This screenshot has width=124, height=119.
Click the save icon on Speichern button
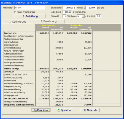(59, 110)
